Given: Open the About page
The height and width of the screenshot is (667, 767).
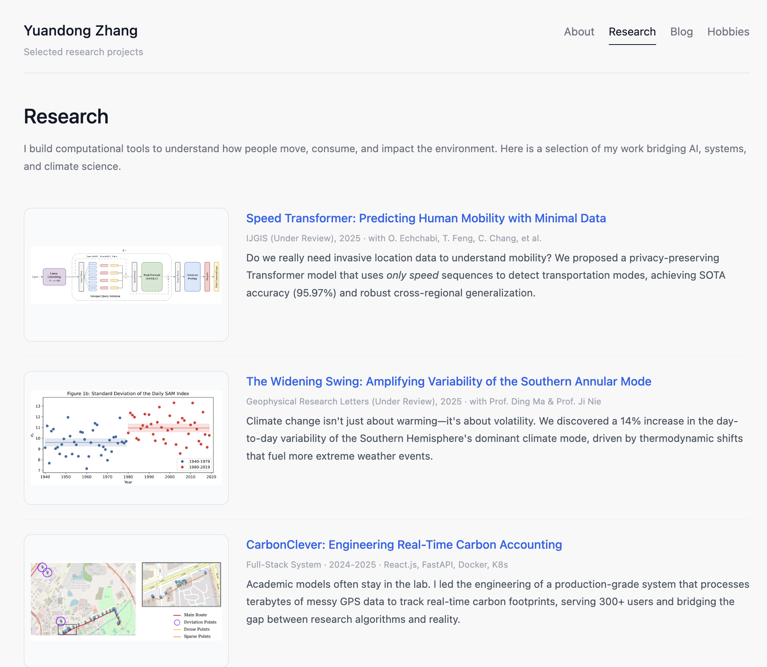Looking at the screenshot, I should point(579,32).
